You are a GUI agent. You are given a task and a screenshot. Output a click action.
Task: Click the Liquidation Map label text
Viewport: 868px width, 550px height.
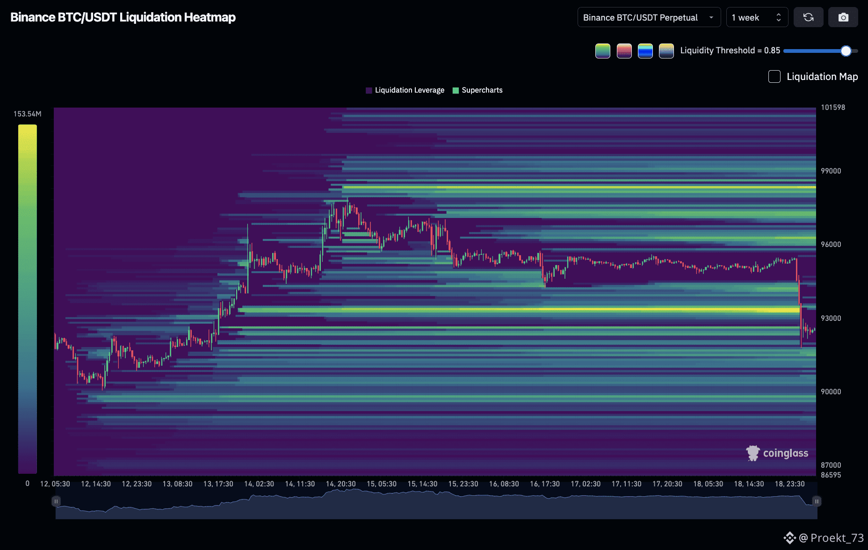click(822, 77)
